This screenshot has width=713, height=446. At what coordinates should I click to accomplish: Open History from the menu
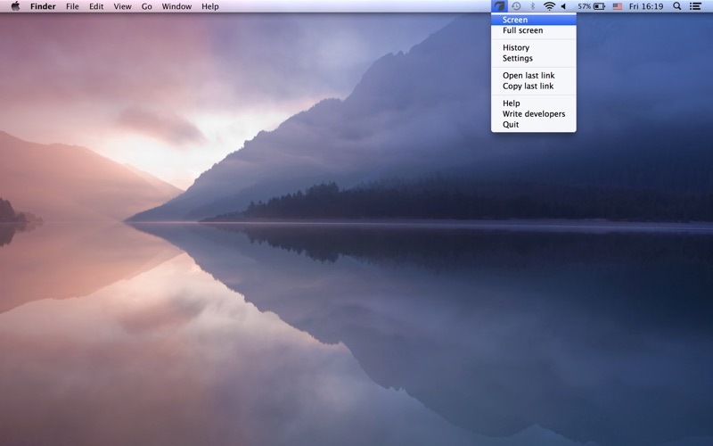(x=533, y=48)
